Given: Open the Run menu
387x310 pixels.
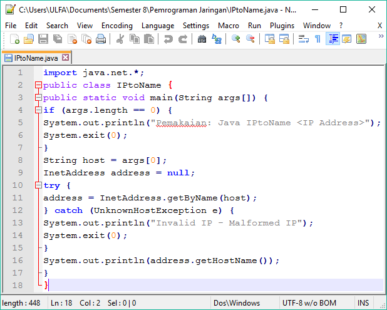Looking at the screenshot, I should click(x=254, y=26).
